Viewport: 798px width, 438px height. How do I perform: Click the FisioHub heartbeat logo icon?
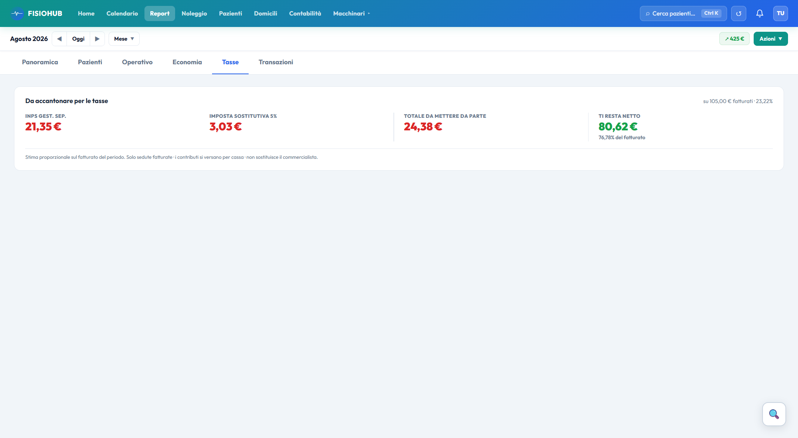coord(17,14)
